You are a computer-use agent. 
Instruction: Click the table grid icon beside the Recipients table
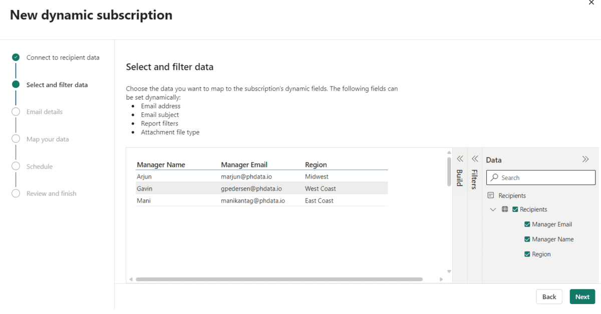pyautogui.click(x=504, y=209)
